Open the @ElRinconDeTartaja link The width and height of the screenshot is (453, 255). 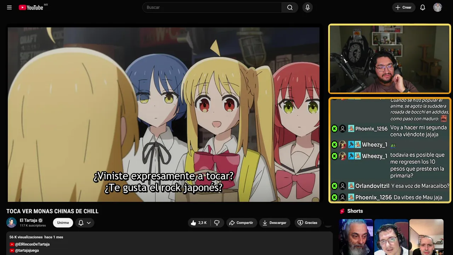tap(32, 244)
